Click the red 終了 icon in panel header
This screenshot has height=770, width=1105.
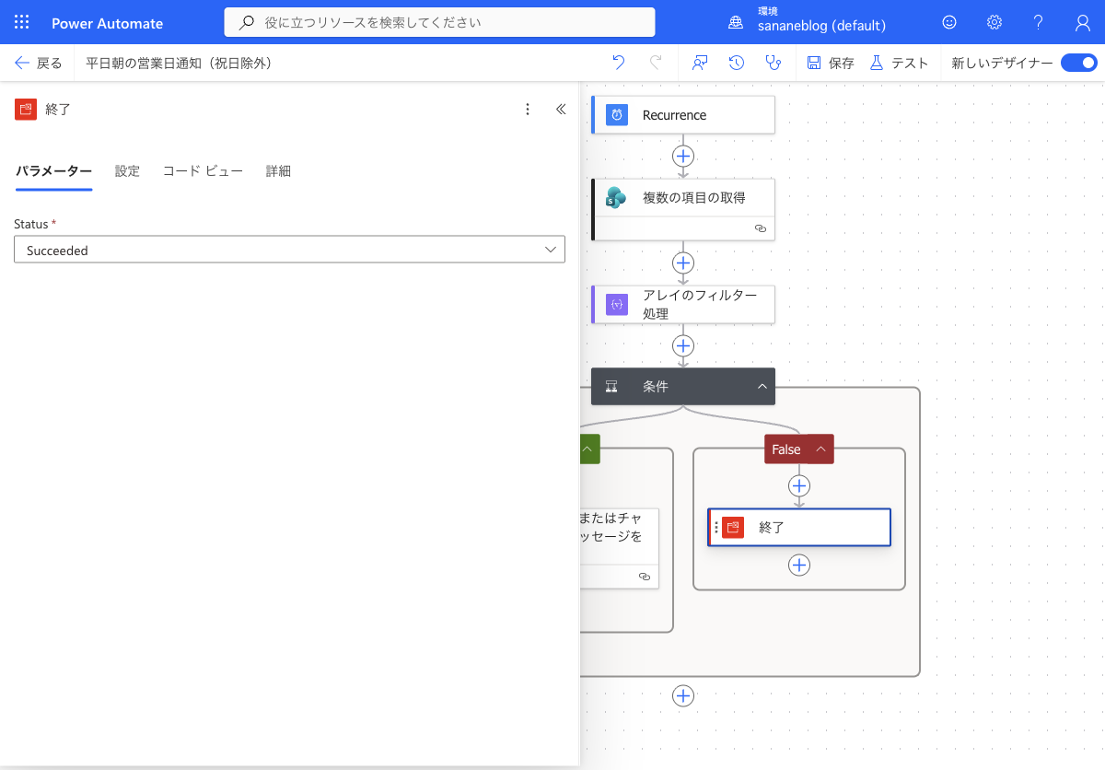tap(26, 109)
